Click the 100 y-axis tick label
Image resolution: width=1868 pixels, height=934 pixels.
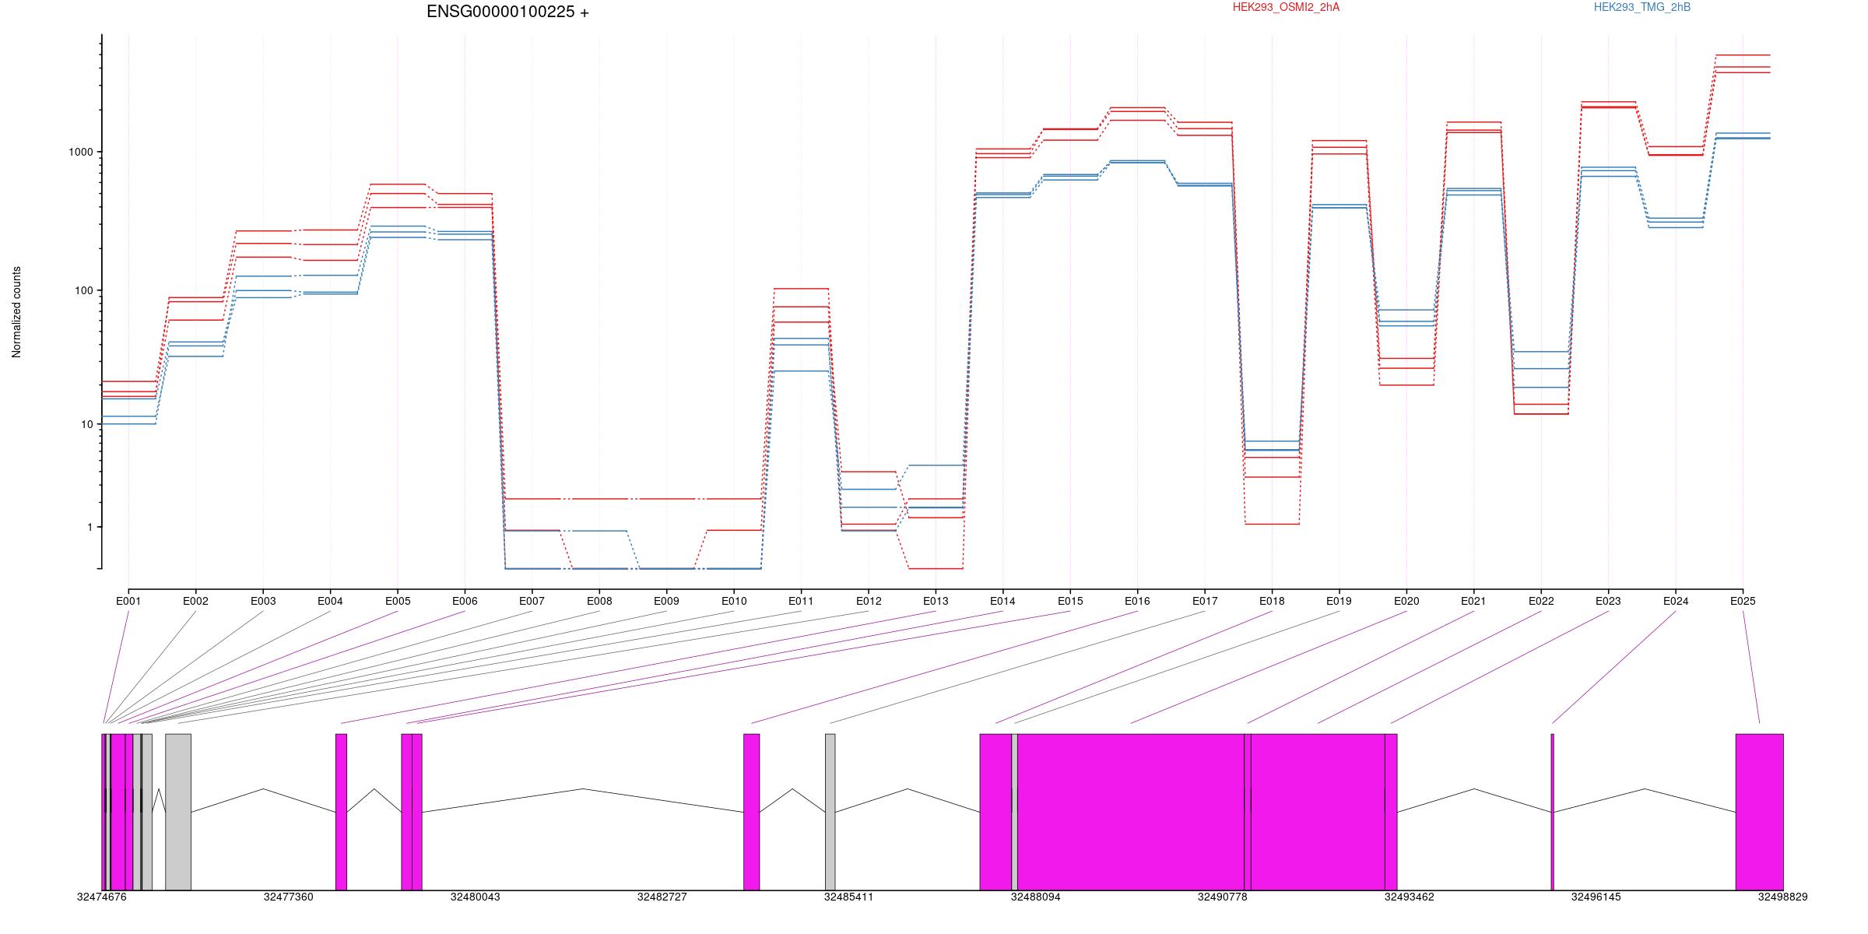click(83, 290)
